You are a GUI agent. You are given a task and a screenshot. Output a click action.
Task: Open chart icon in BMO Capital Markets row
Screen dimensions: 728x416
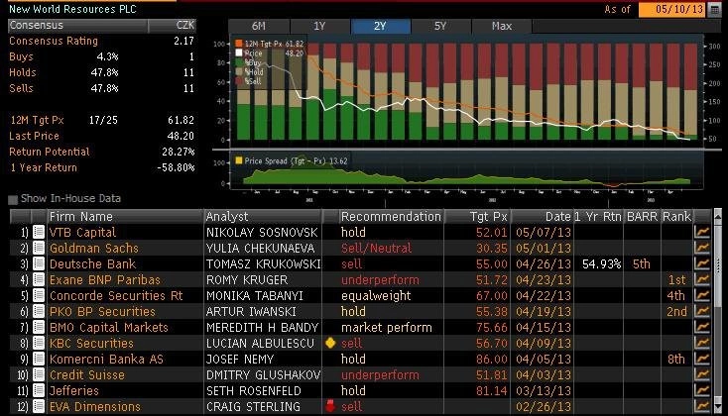(702, 327)
